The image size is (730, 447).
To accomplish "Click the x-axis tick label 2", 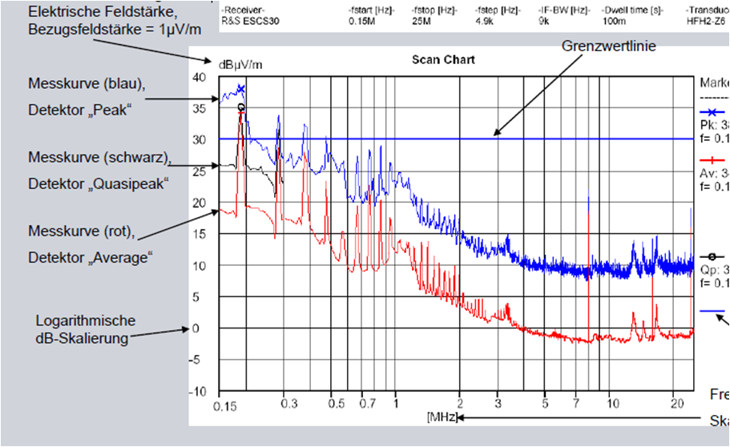I will pyautogui.click(x=460, y=403).
